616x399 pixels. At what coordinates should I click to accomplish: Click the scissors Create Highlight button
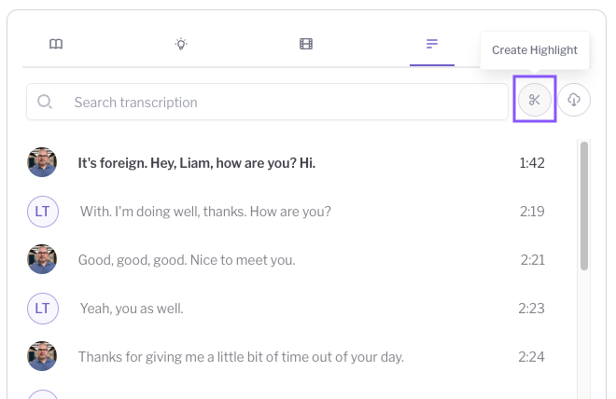click(x=534, y=100)
